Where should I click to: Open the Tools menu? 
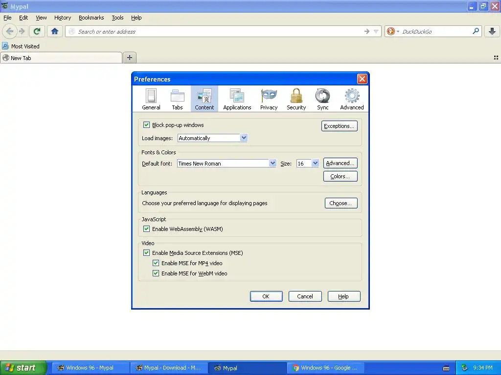pos(117,18)
